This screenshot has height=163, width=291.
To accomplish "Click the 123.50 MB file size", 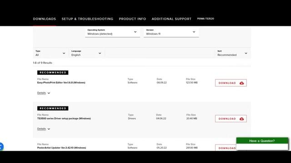I will coord(192,82).
